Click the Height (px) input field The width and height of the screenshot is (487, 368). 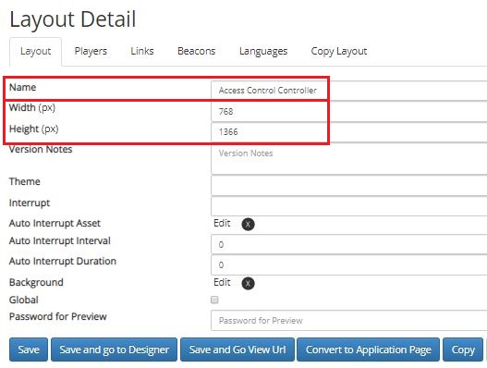348,132
